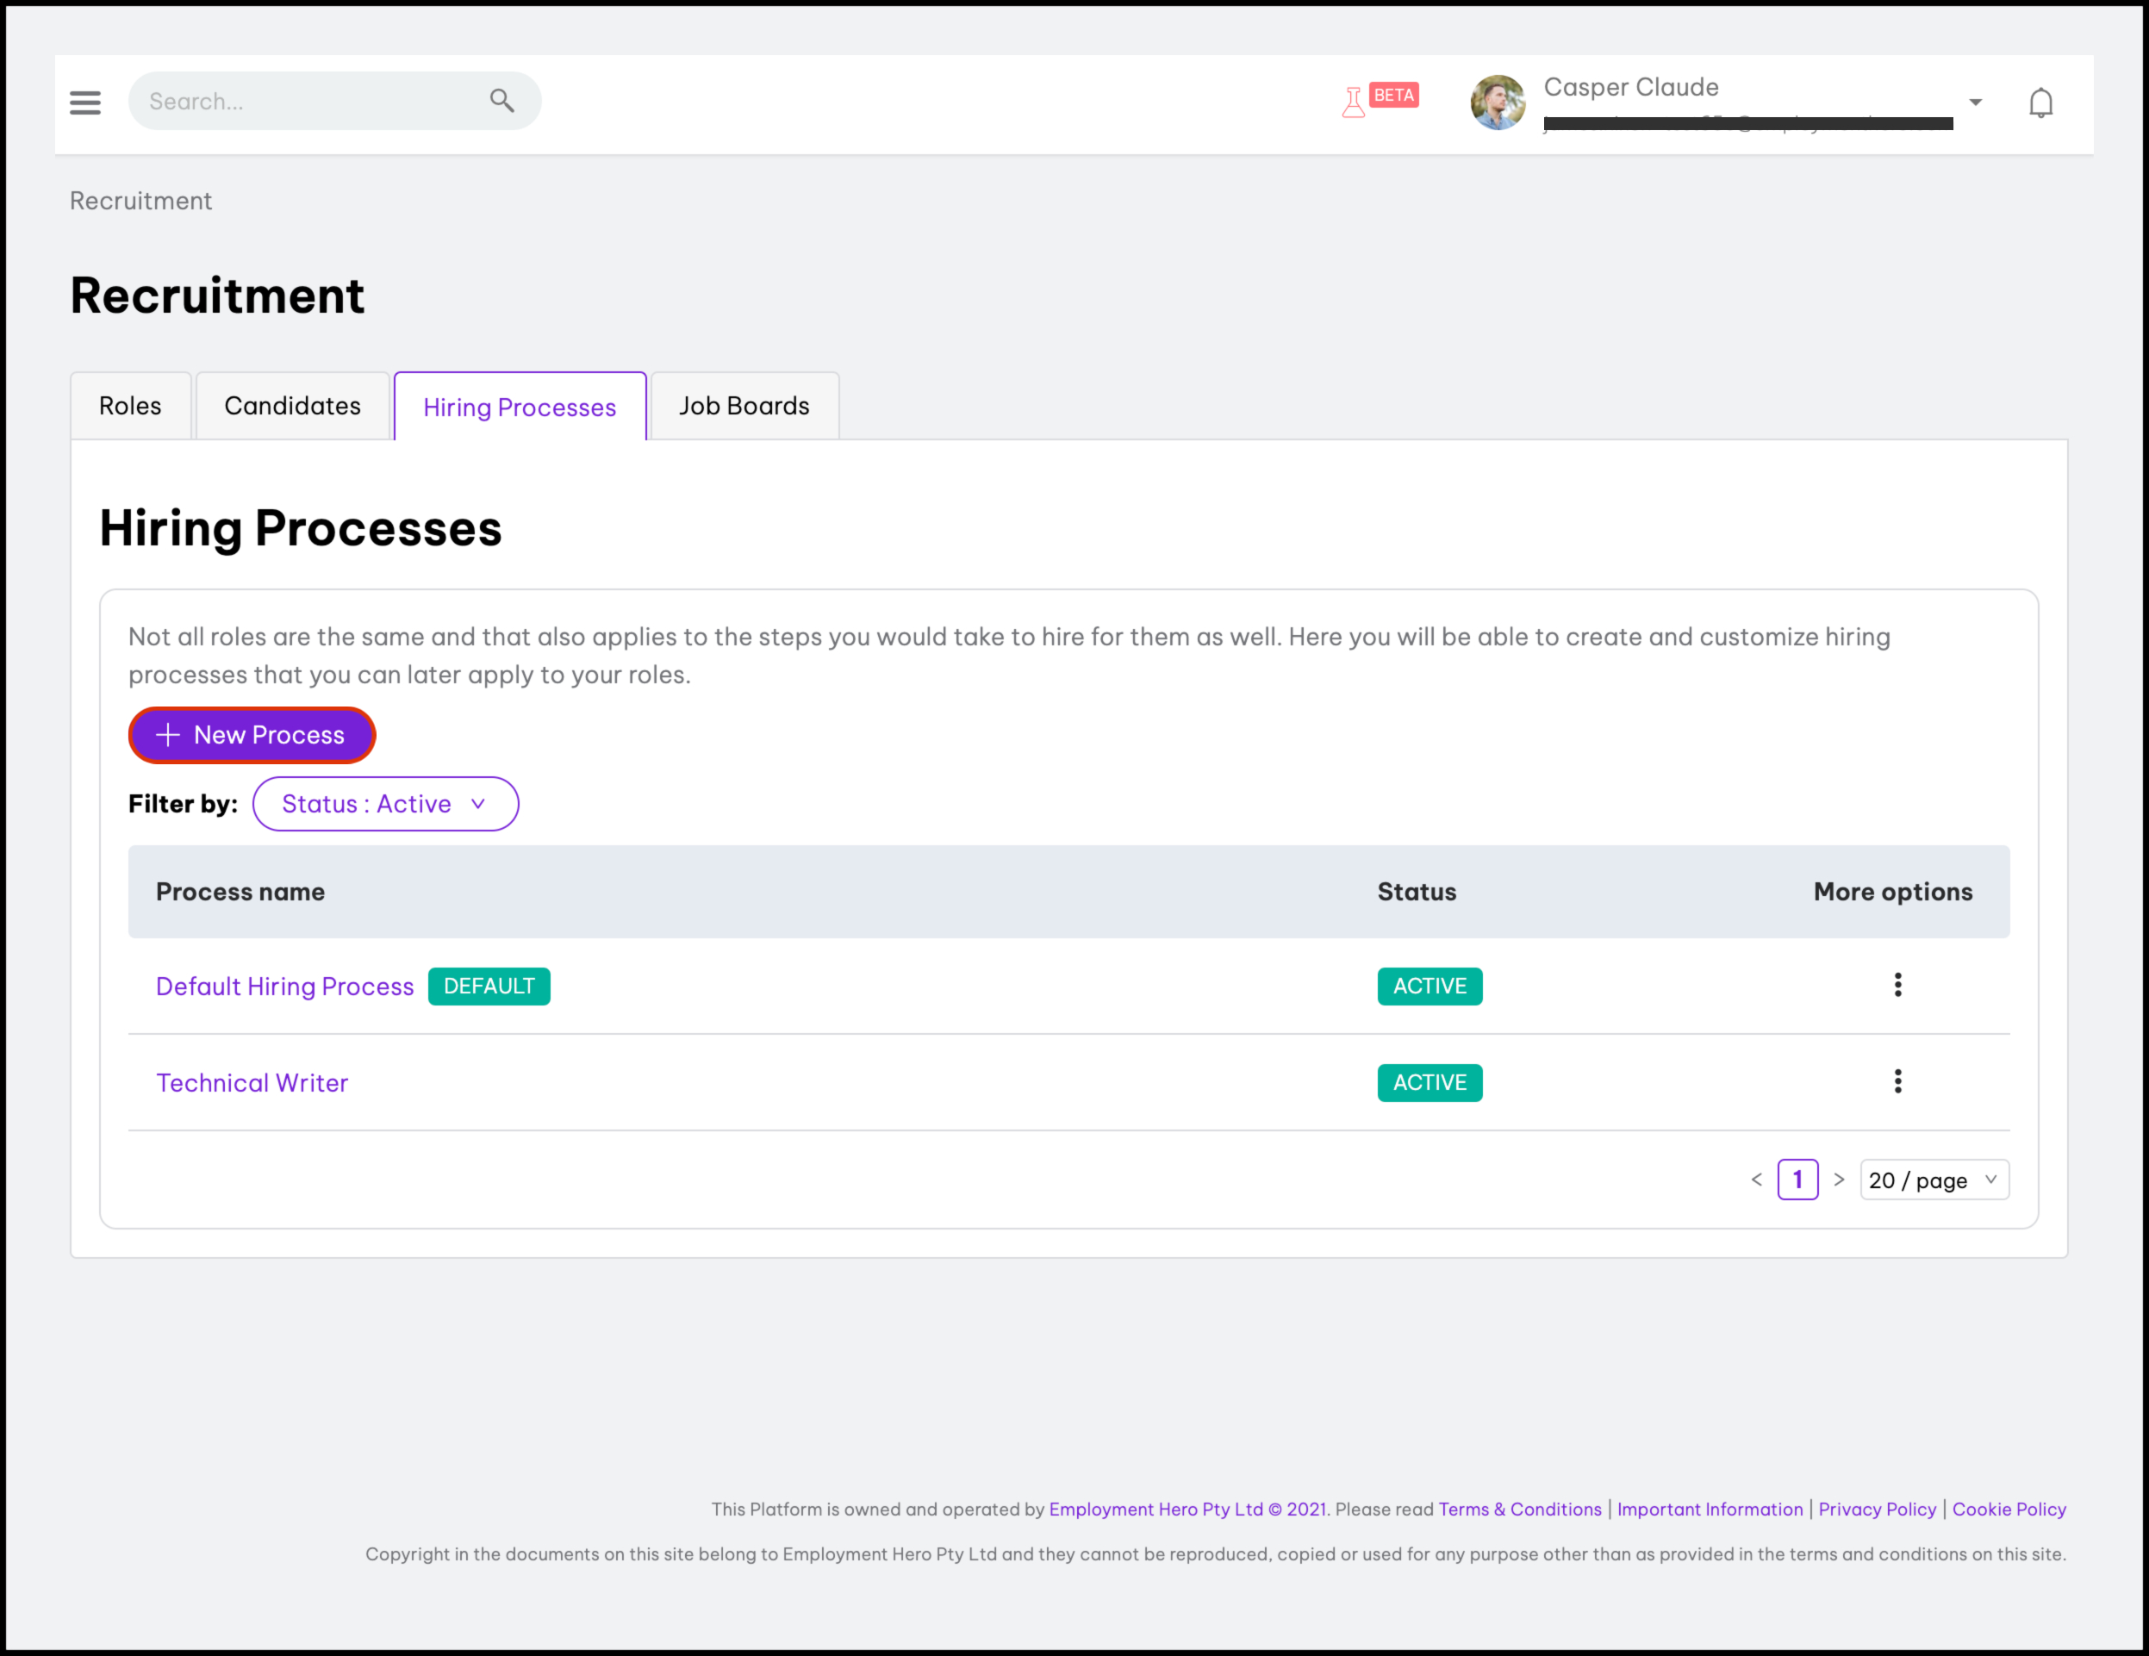Open the Technical Writer process link
This screenshot has height=1656, width=2149.
(252, 1082)
